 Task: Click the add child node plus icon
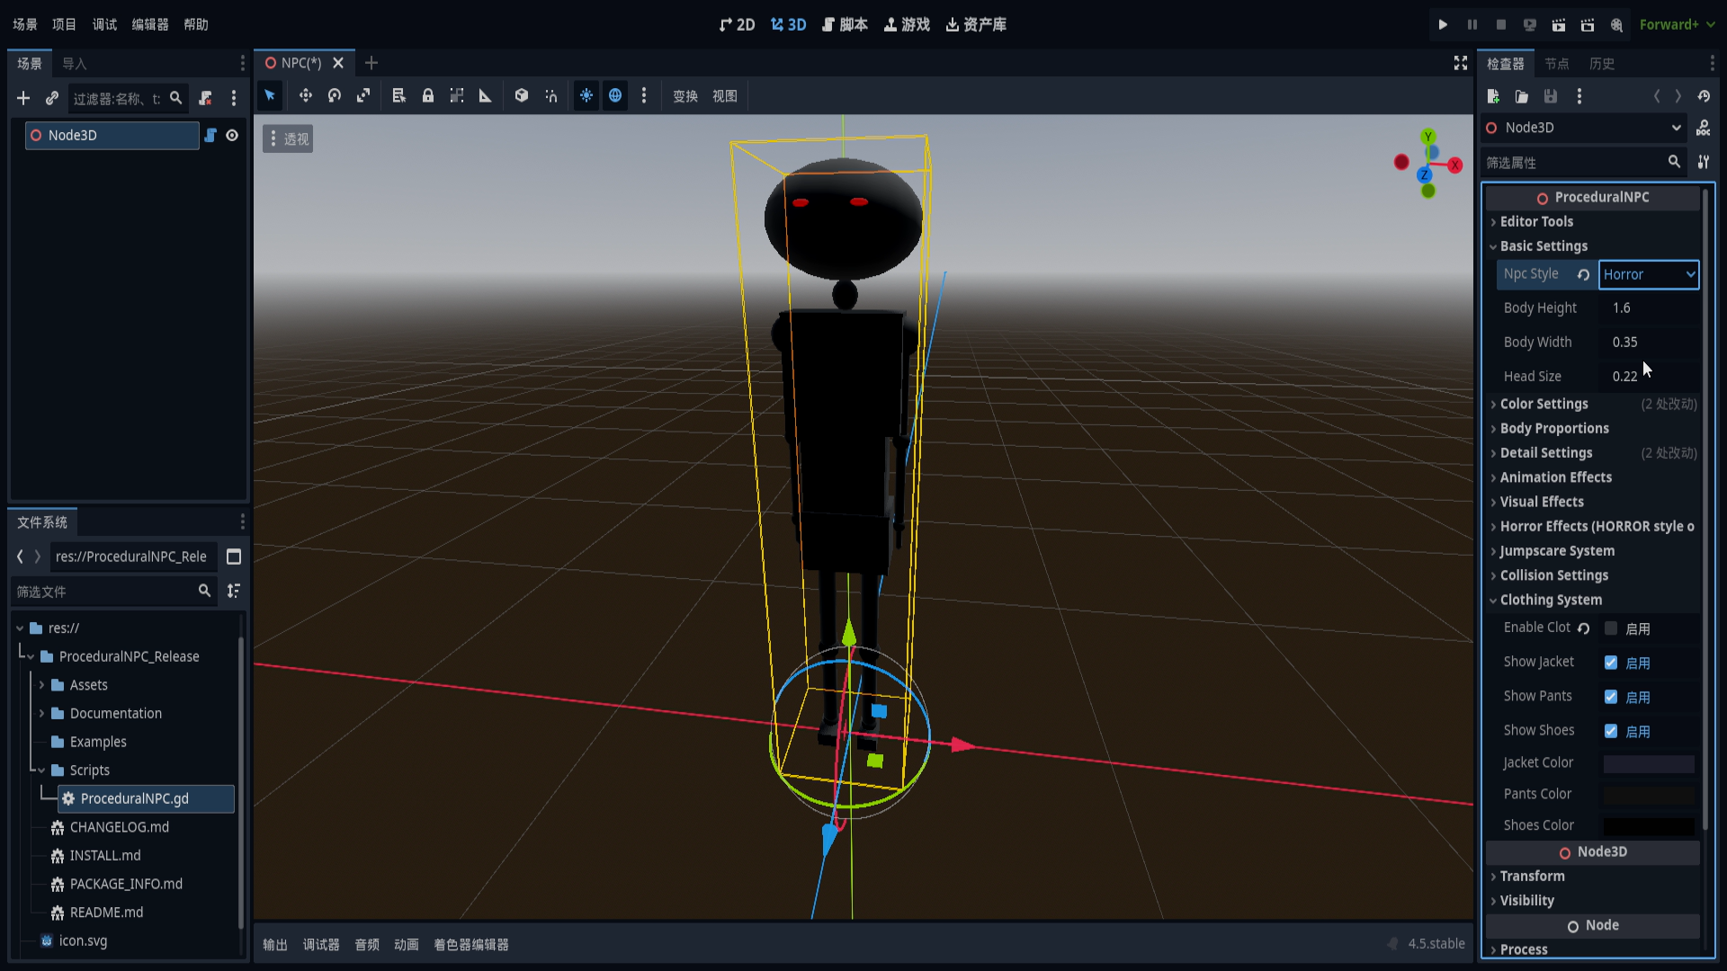click(23, 98)
